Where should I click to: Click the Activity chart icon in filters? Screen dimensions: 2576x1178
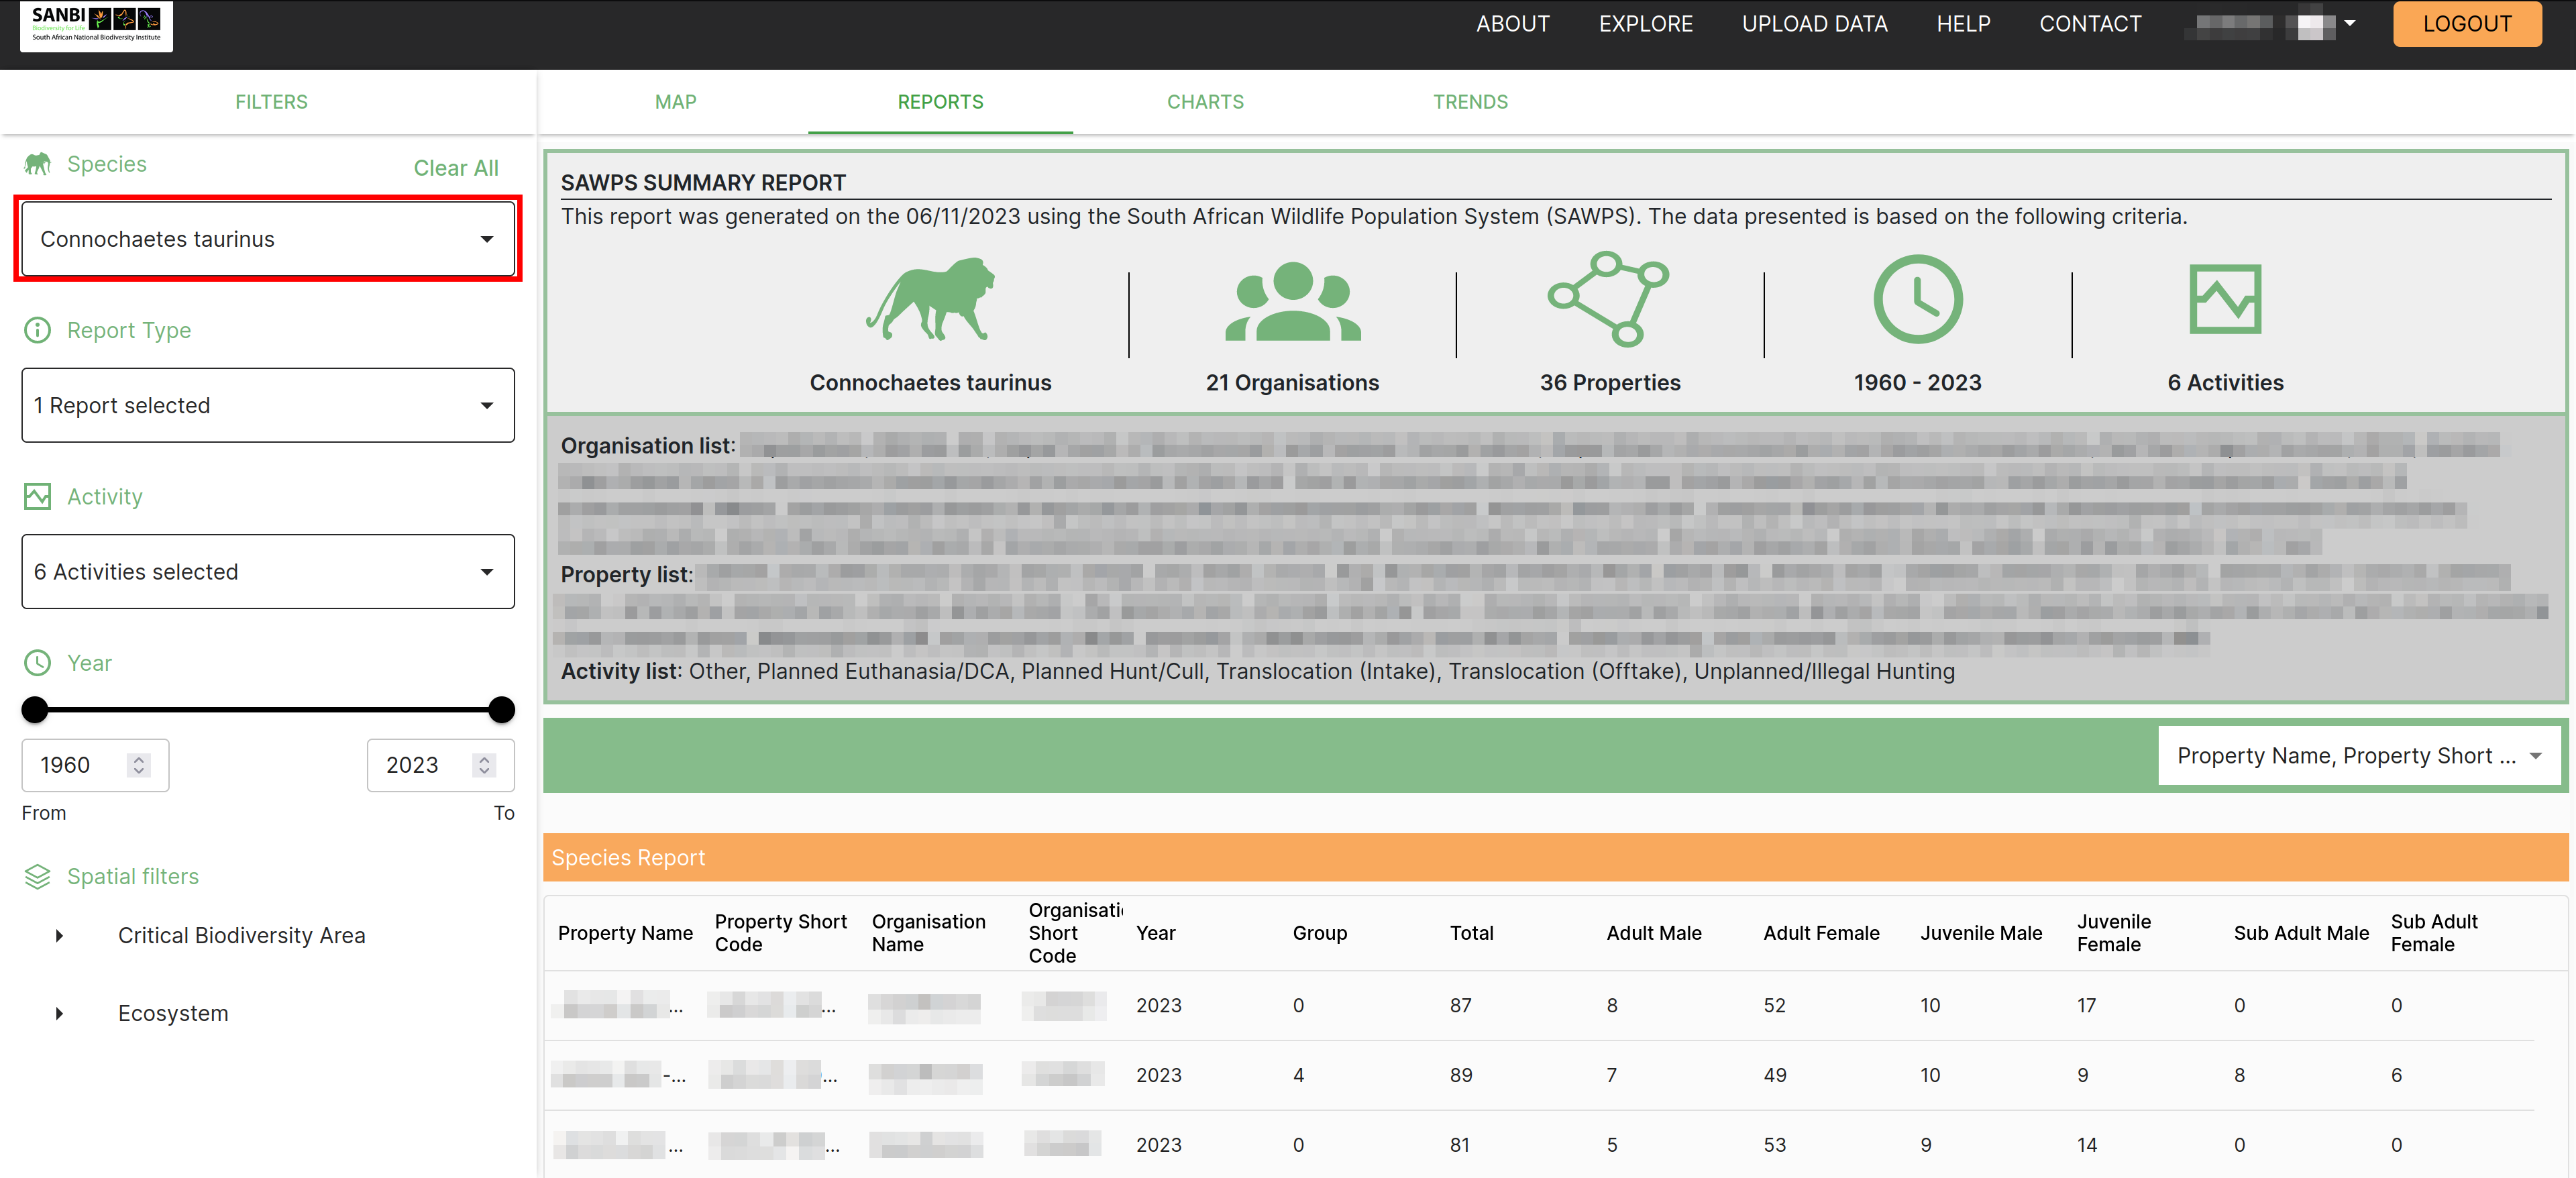click(x=37, y=497)
